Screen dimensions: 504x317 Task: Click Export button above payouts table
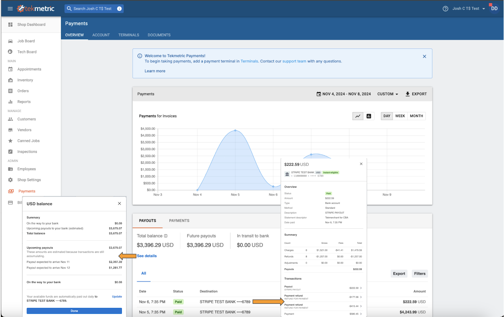(399, 274)
